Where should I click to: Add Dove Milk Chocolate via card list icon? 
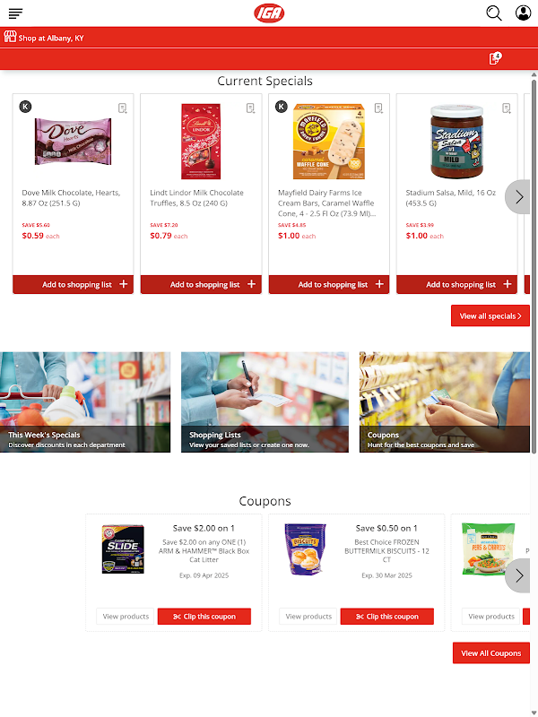122,108
